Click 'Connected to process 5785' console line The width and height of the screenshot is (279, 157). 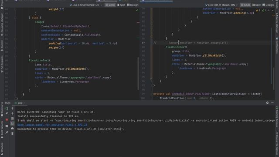click(71, 129)
